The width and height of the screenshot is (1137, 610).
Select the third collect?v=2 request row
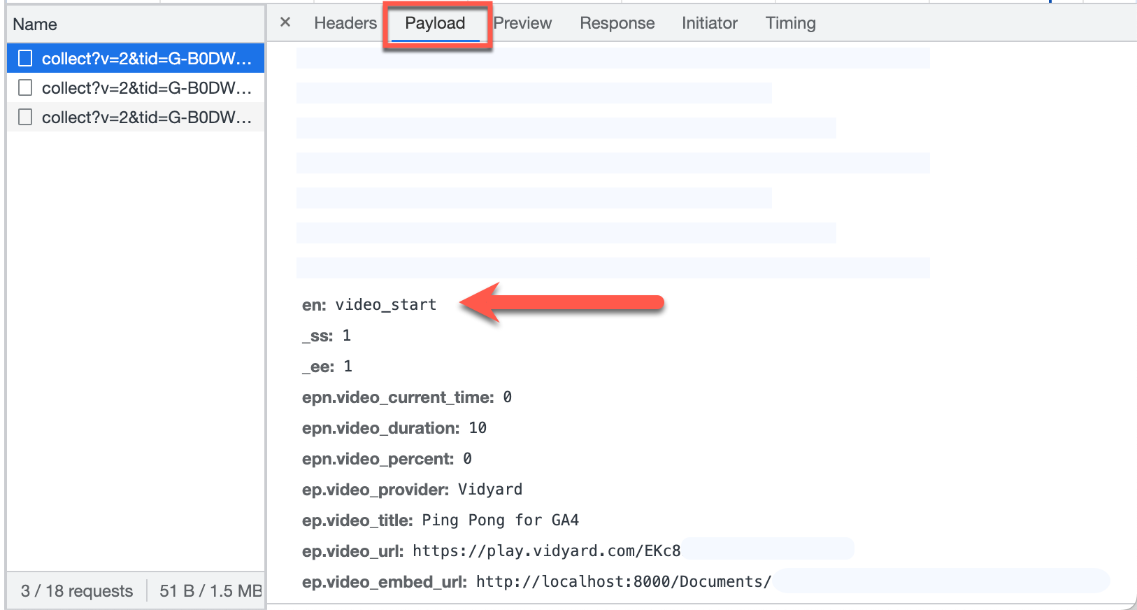(x=136, y=117)
